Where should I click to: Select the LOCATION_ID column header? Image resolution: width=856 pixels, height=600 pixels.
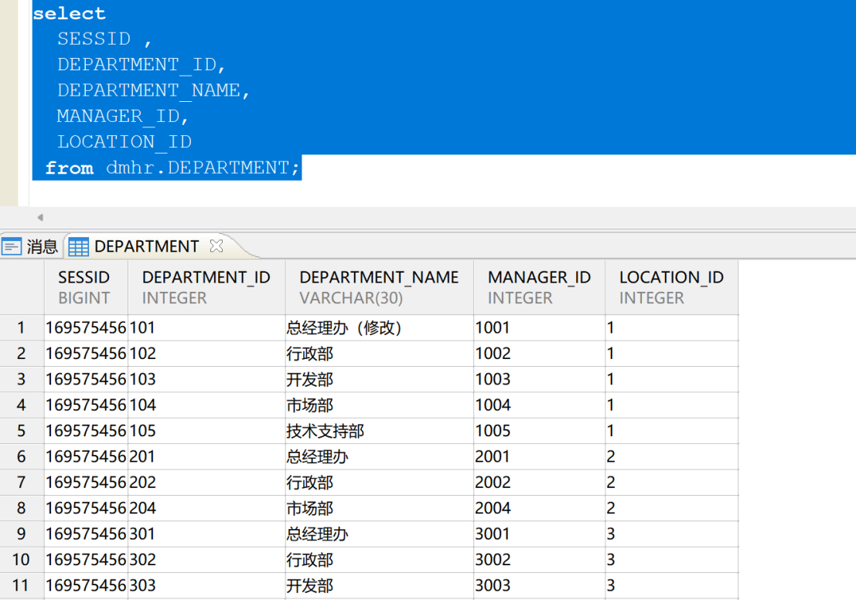pyautogui.click(x=671, y=287)
